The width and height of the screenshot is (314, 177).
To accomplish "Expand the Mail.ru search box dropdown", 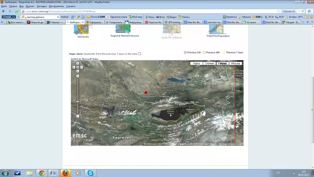I will 58,17.
